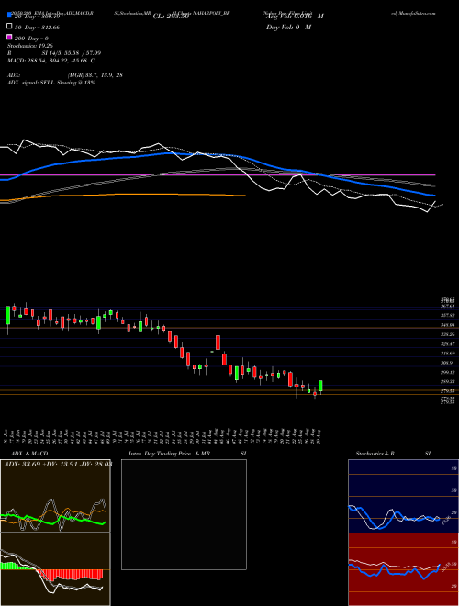The image size is (459, 606).
Task: Click the 'Avg Vol: 0.016 M' text
Action: click(x=295, y=17)
